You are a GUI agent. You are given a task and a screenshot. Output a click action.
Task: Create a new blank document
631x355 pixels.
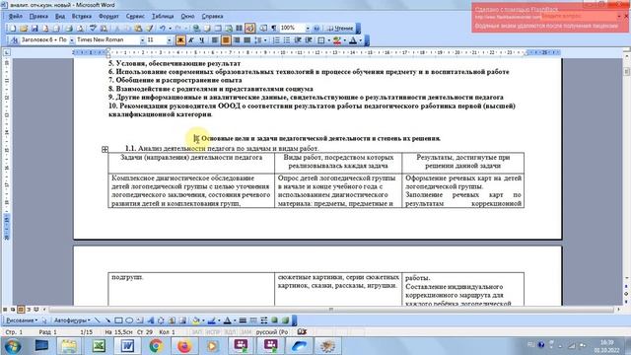[13, 29]
